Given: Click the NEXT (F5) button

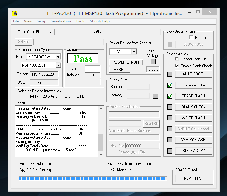Looking at the screenshot, I should tap(194, 178).
